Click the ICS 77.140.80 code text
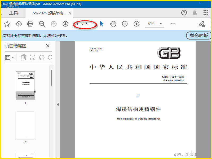 pos(96,48)
